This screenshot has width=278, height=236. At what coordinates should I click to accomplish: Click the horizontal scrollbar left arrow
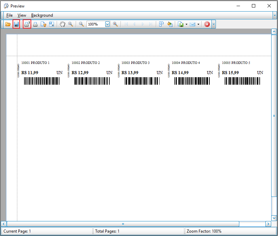coord(4,224)
